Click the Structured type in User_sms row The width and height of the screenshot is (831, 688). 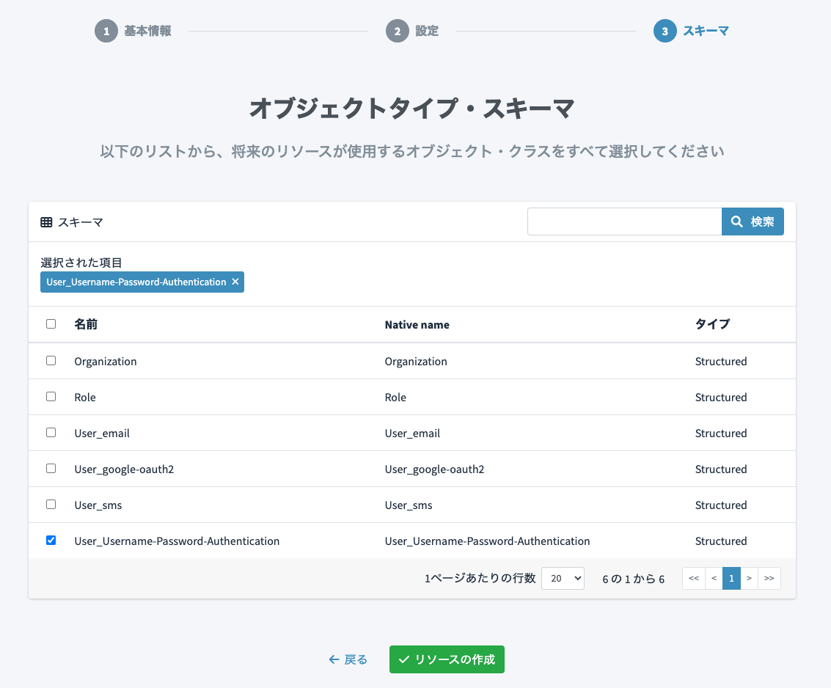(x=721, y=505)
